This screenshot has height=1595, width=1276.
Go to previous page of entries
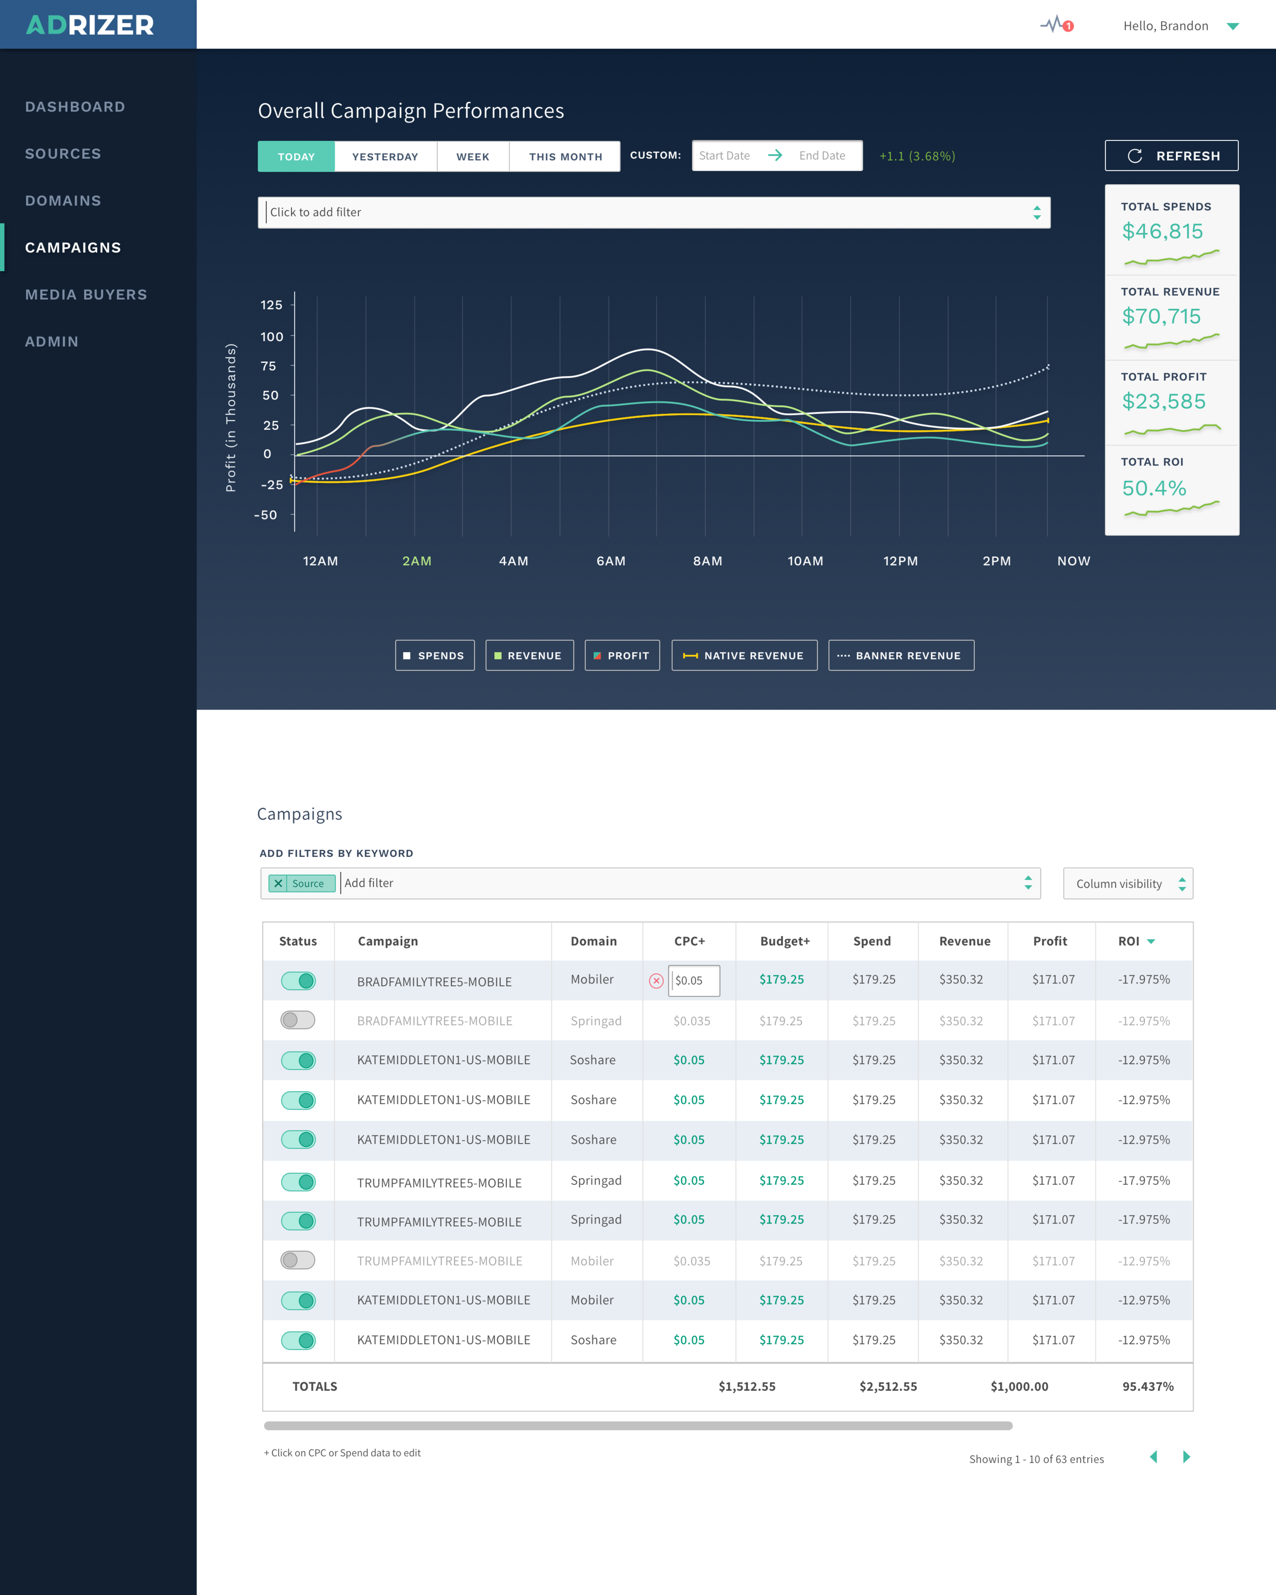tap(1153, 1457)
